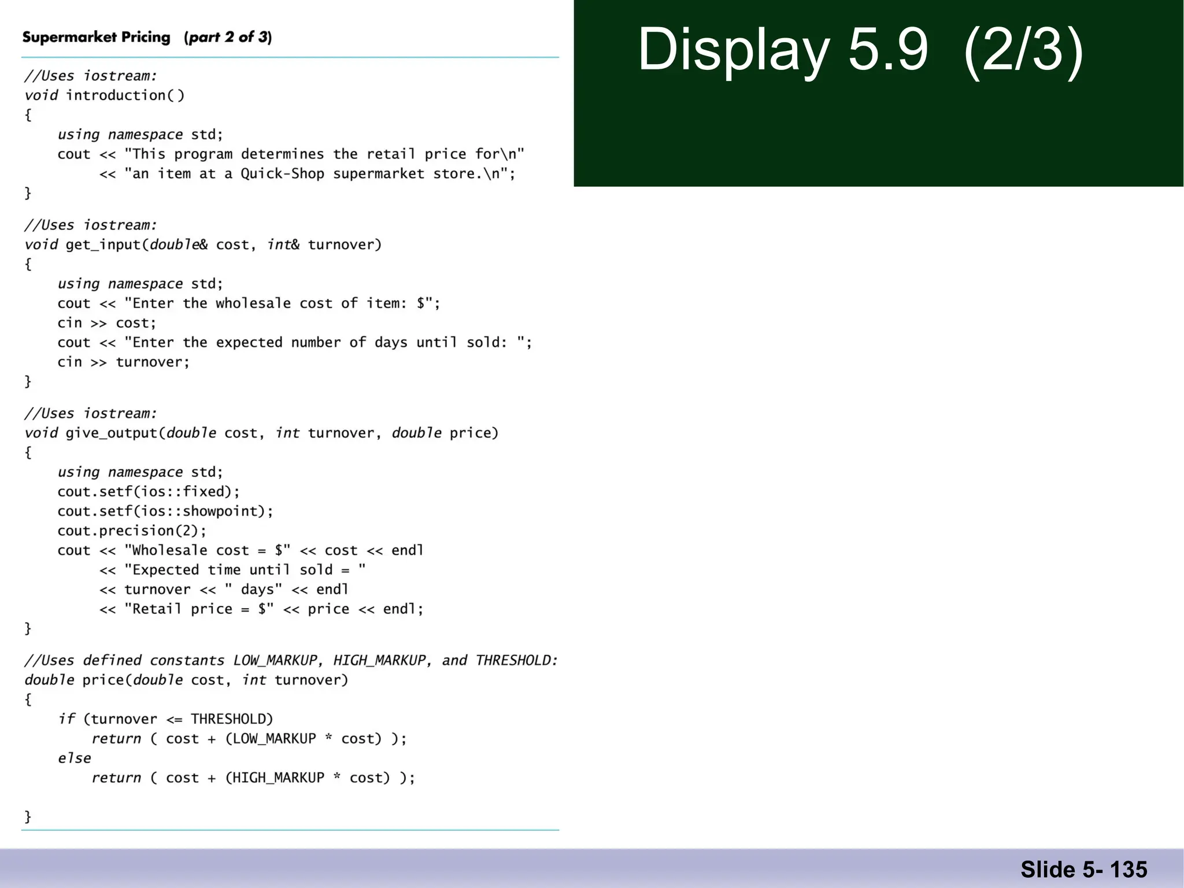Screen dimensions: 1184x888
Task: Click the line 'double price(double cost, int turnover)'
Action: point(186,680)
